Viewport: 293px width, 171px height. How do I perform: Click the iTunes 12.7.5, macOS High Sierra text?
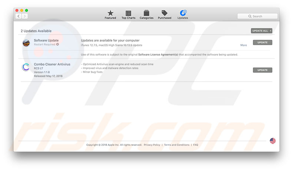click(x=112, y=45)
